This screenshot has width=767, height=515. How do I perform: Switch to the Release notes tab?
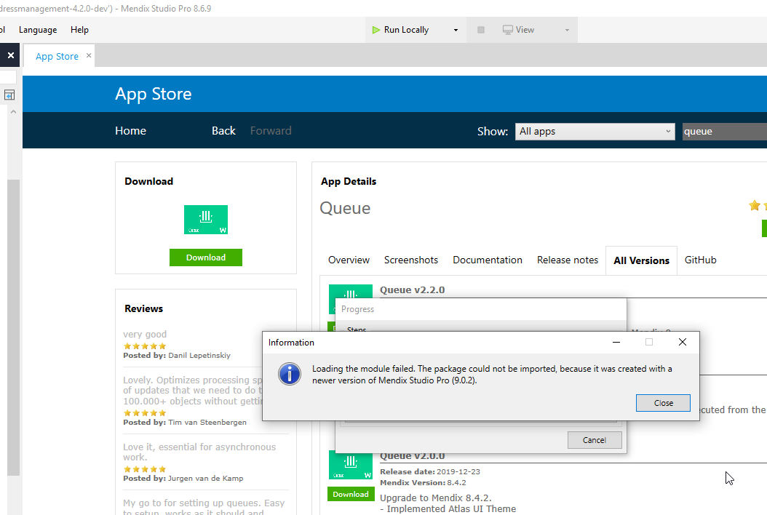point(568,260)
